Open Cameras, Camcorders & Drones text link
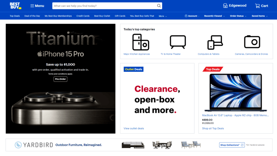 coord(251,54)
